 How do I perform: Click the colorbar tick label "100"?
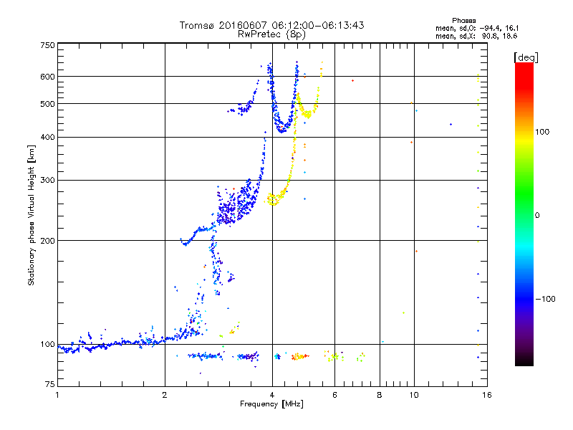pos(542,132)
